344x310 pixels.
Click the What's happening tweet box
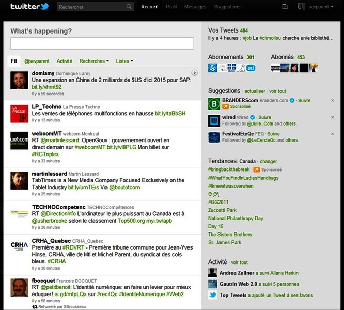point(102,43)
